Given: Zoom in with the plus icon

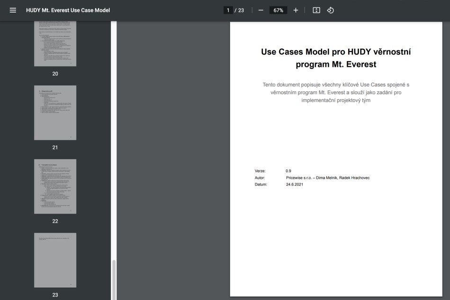Looking at the screenshot, I should (296, 10).
